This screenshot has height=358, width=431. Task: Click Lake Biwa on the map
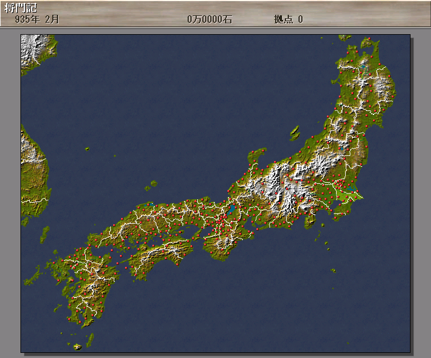coord(232,209)
